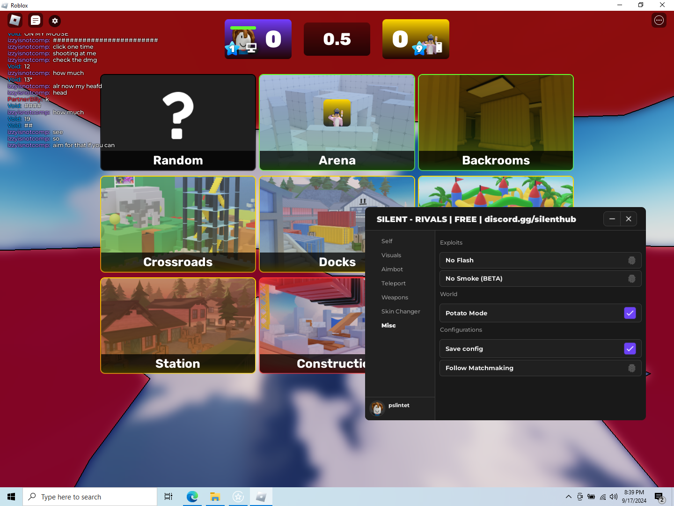The image size is (674, 506).
Task: Open the settings gear icon in top bar
Action: tap(55, 21)
